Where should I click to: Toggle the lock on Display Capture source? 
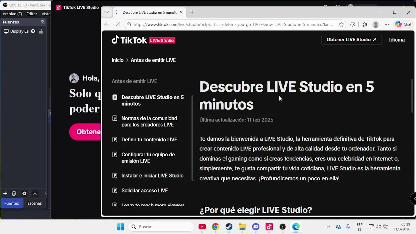coord(41,31)
